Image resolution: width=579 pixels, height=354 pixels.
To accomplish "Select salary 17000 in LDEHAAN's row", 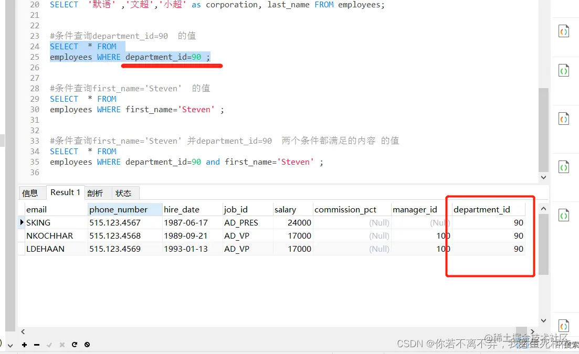I will point(292,249).
